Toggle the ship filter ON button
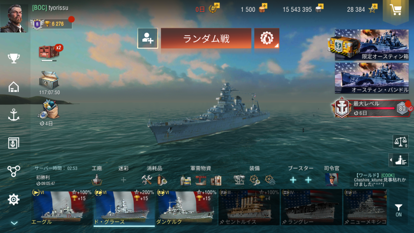 399,210
